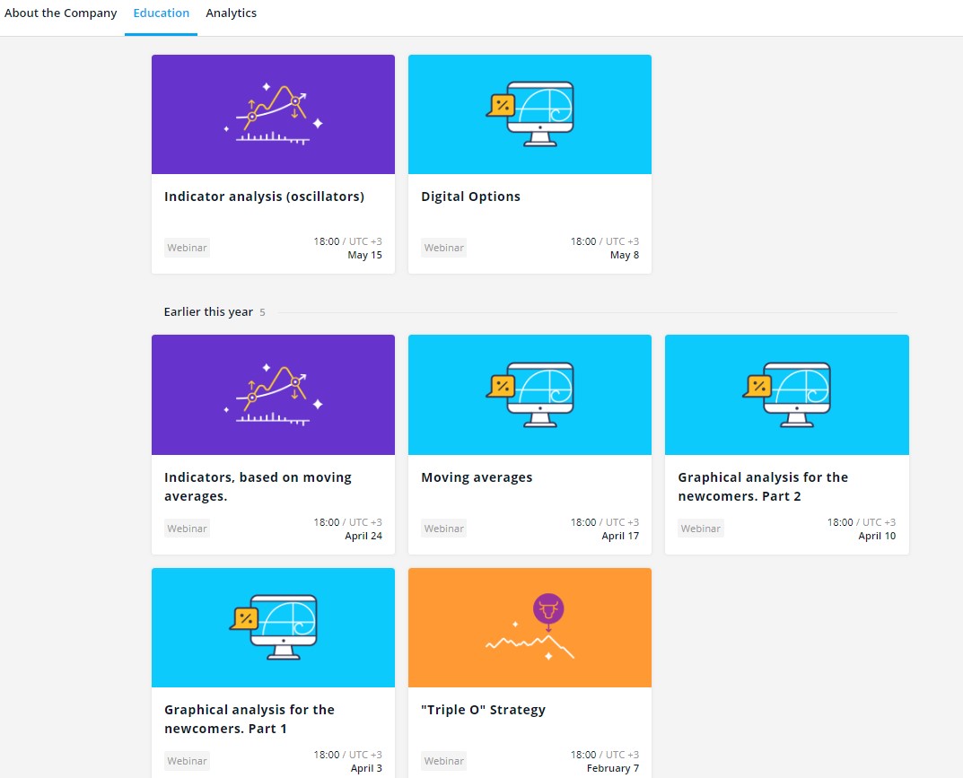Click the "Triple O" Strategy thumbnail image

[x=530, y=627]
